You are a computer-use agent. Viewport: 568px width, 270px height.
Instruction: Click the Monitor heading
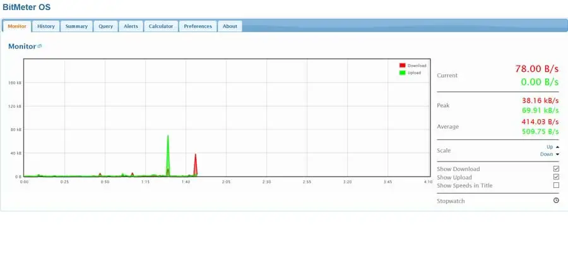tap(22, 46)
